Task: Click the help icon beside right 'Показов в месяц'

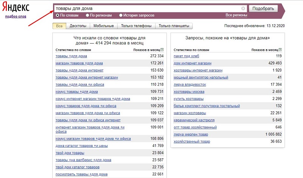Action: tap(280, 50)
